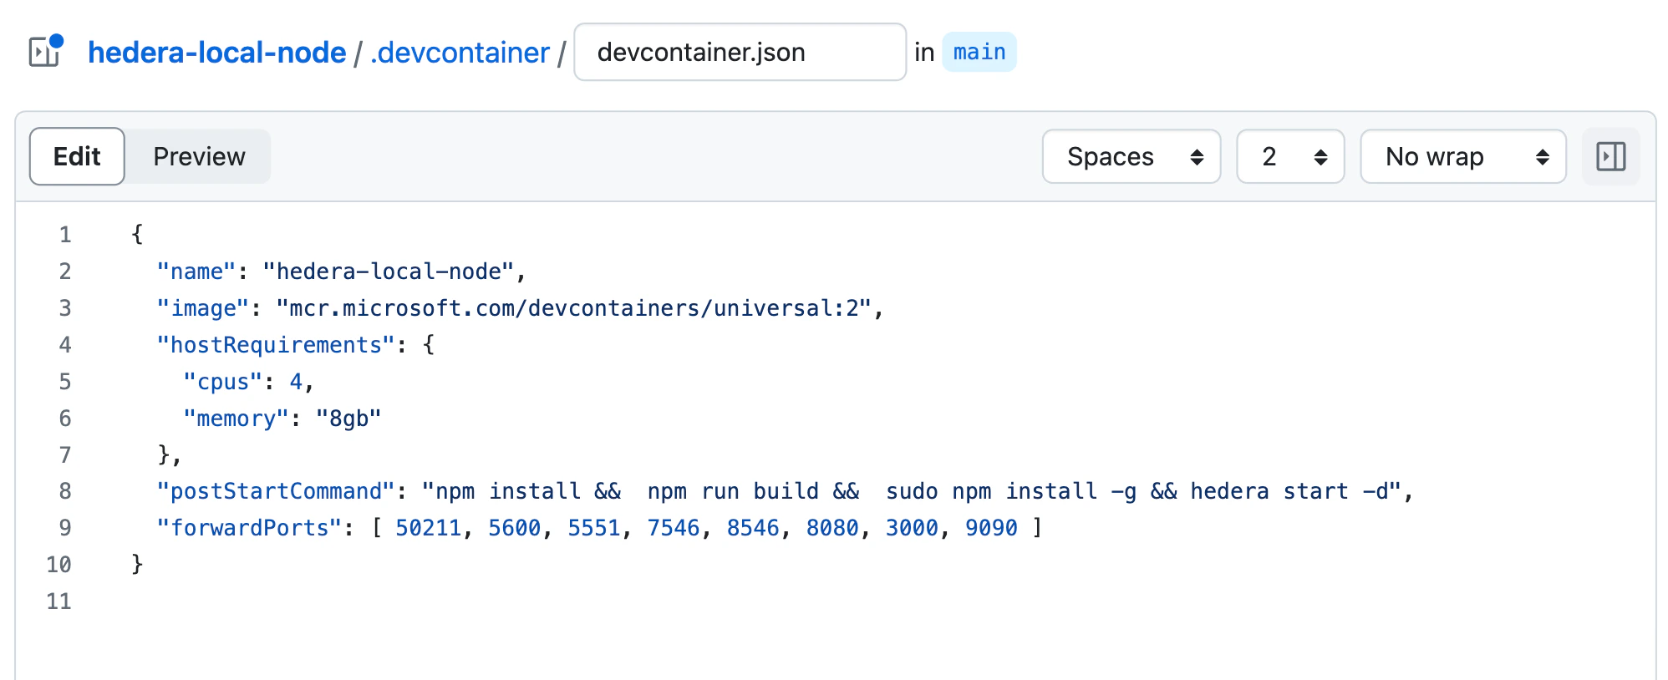Viewport: 1668px width, 680px height.
Task: Open the No wrap dropdown
Action: pyautogui.click(x=1463, y=156)
